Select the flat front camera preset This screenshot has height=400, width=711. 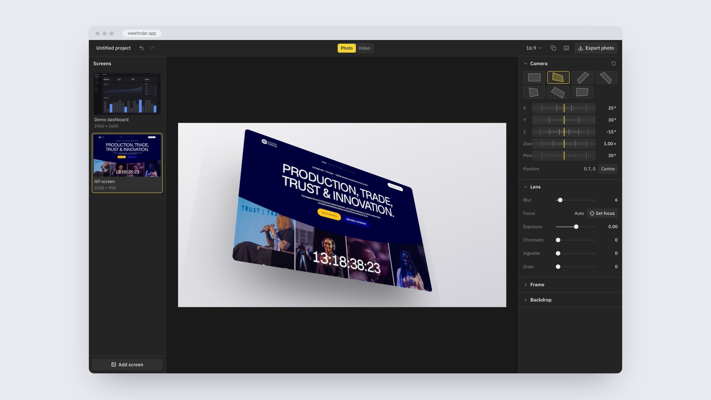pyautogui.click(x=534, y=77)
